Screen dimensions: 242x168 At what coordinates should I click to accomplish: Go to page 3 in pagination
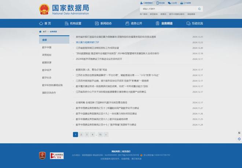point(87,135)
